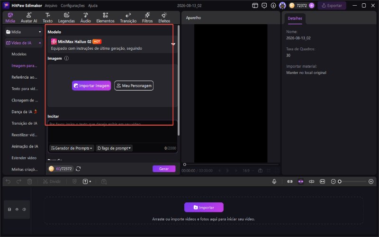Viewport: 379px width, 237px height.
Task: Click the timeline Importar button
Action: tap(204, 208)
